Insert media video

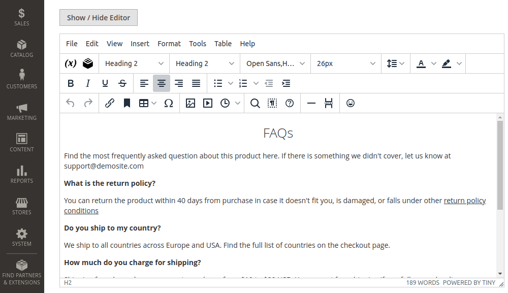[208, 103]
